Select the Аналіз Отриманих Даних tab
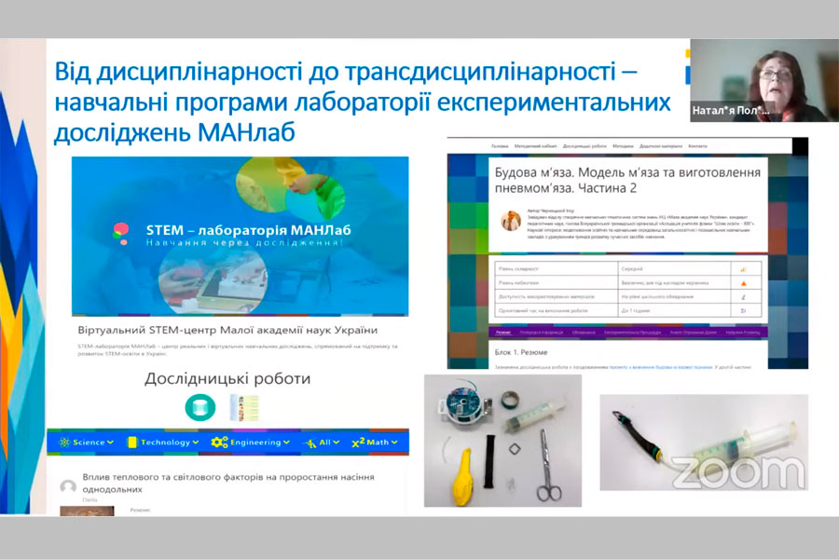839x559 pixels. tap(693, 333)
